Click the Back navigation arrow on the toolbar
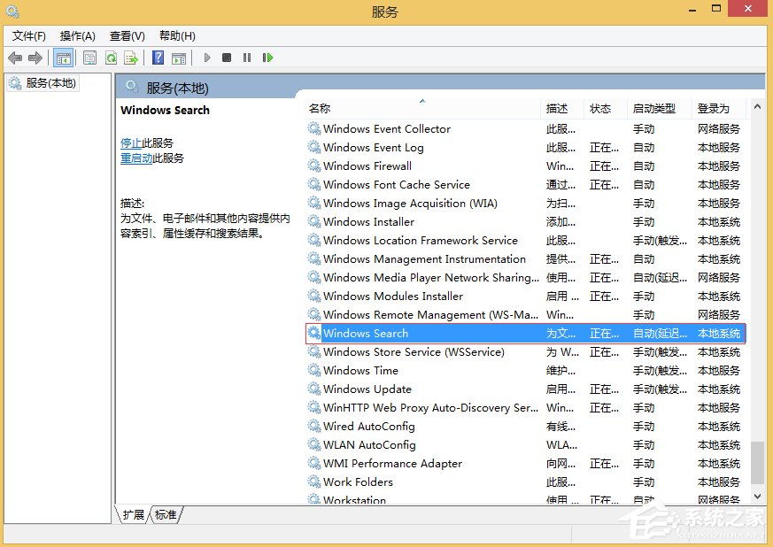The width and height of the screenshot is (773, 547). pyautogui.click(x=15, y=57)
